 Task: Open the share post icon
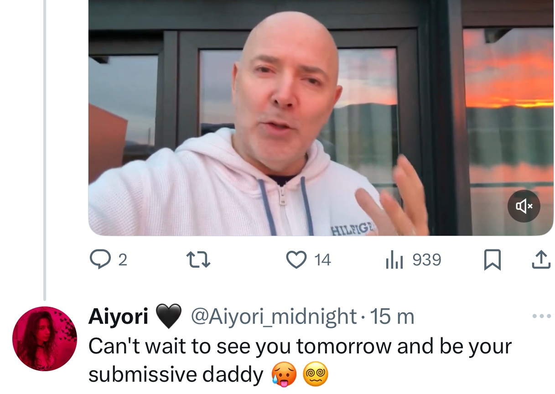[541, 259]
